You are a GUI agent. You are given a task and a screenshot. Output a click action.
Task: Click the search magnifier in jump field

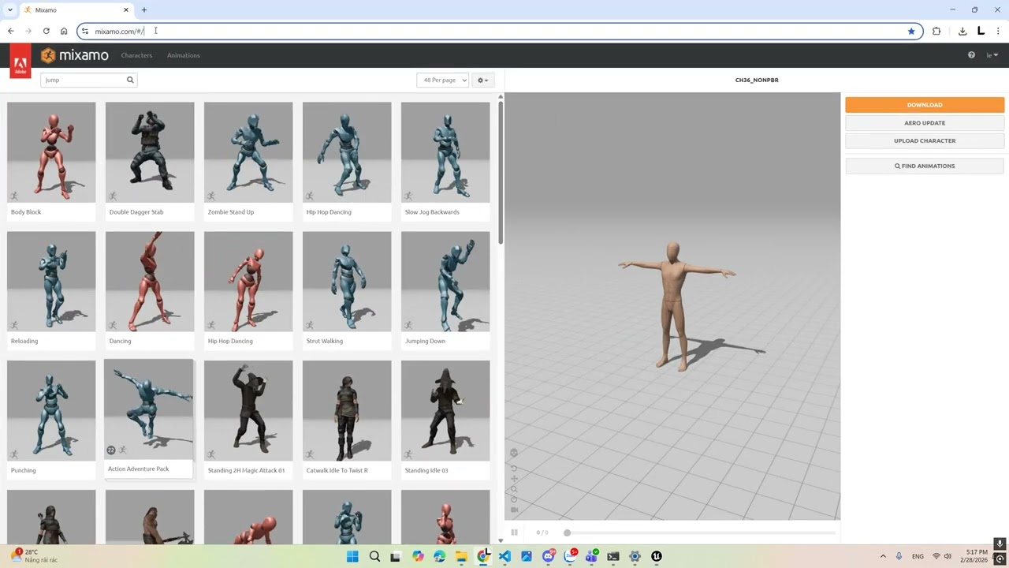click(130, 80)
